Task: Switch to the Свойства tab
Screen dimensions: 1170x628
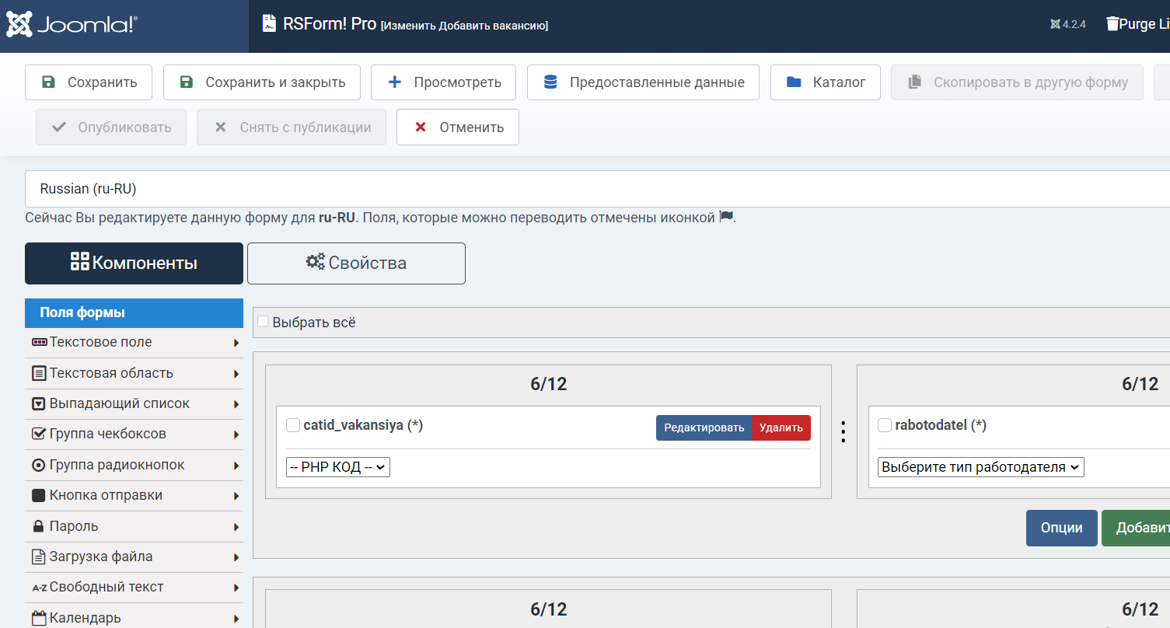Action: (356, 263)
